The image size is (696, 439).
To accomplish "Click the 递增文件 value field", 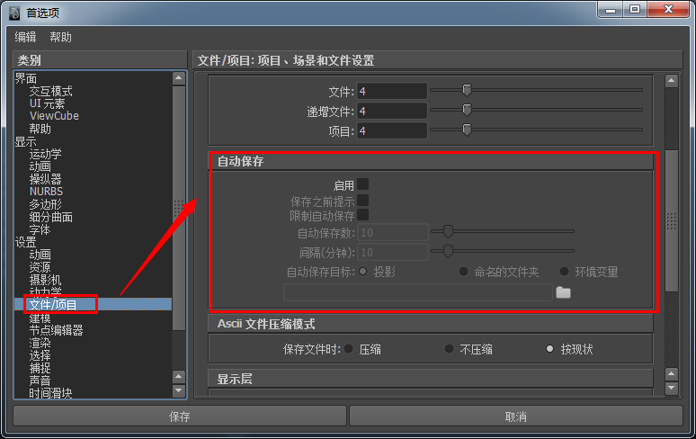I will [x=392, y=111].
